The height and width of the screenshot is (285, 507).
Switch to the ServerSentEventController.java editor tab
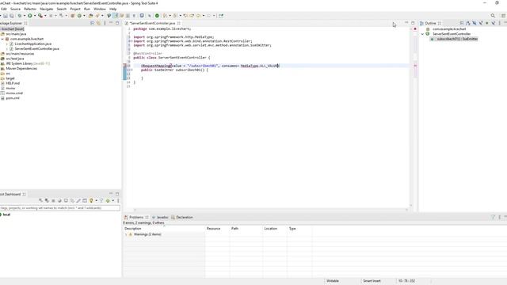[152, 23]
